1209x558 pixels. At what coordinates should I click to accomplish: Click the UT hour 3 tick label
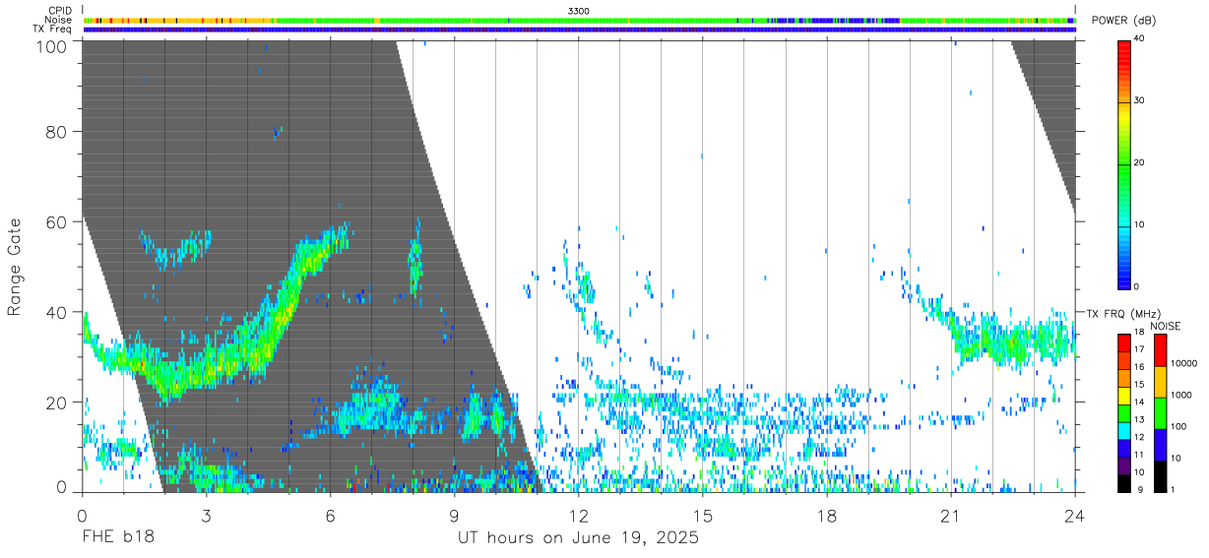206,515
